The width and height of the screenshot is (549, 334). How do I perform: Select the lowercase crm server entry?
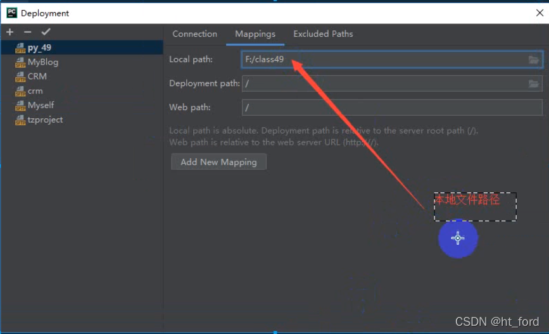(82, 91)
